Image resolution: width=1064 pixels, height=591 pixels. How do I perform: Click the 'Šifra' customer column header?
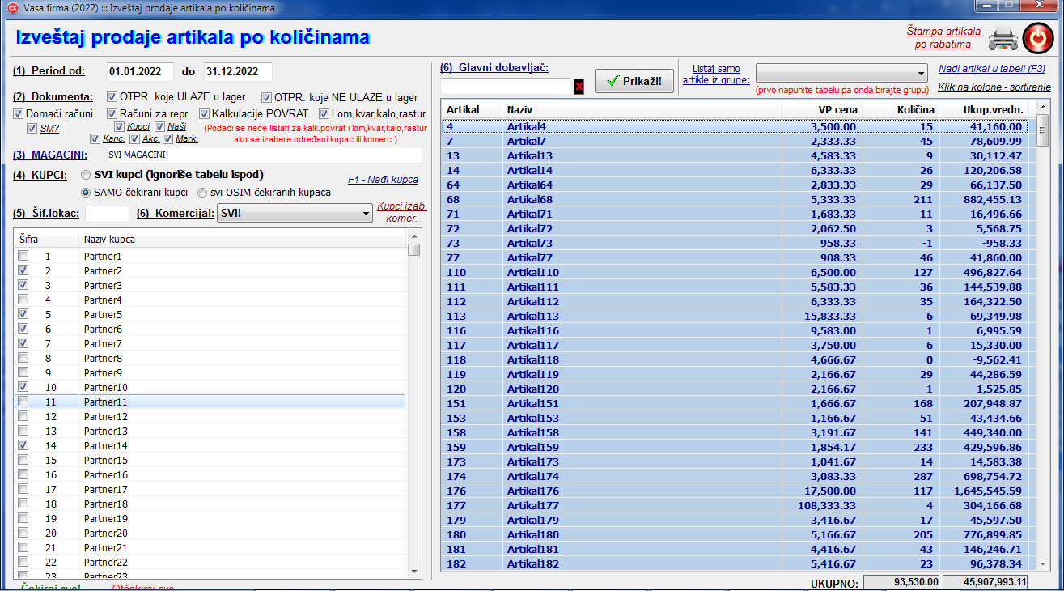click(46, 240)
